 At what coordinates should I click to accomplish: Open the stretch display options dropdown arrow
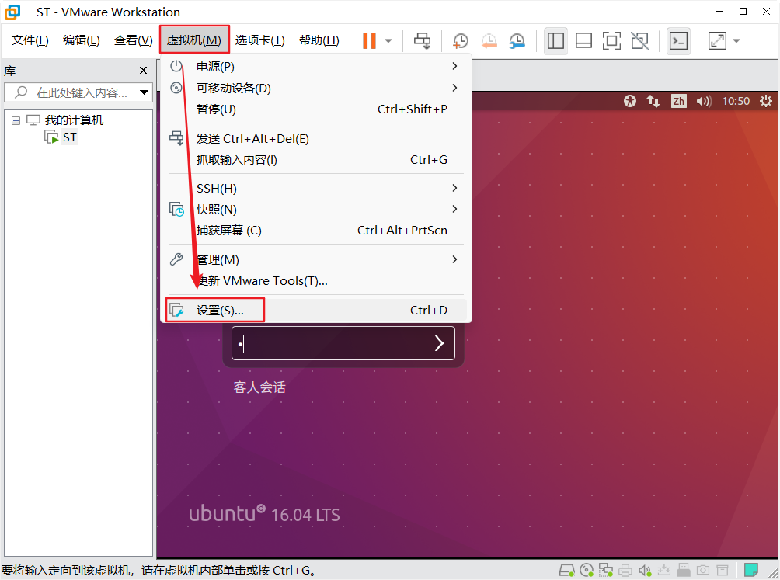(736, 40)
